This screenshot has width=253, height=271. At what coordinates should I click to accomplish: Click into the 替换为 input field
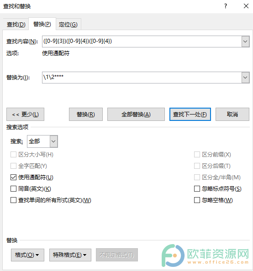(x=142, y=78)
